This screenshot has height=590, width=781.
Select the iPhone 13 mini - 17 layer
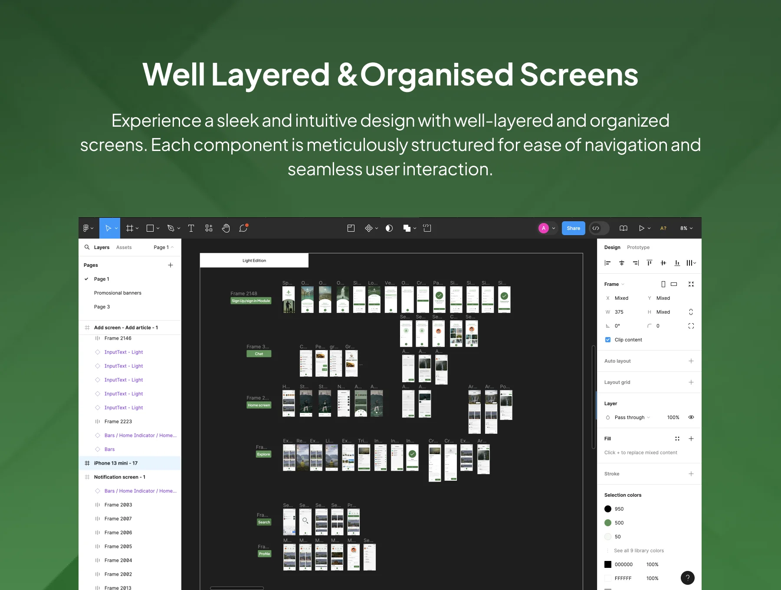pos(116,463)
